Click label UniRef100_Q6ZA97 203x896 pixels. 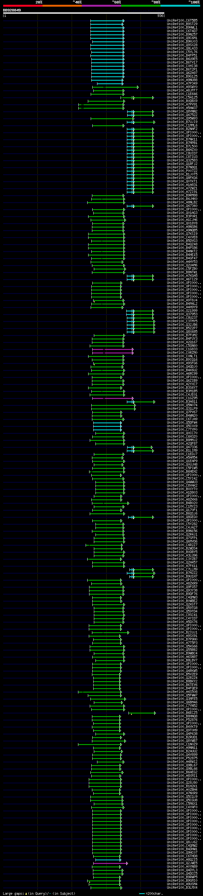tap(182, 73)
